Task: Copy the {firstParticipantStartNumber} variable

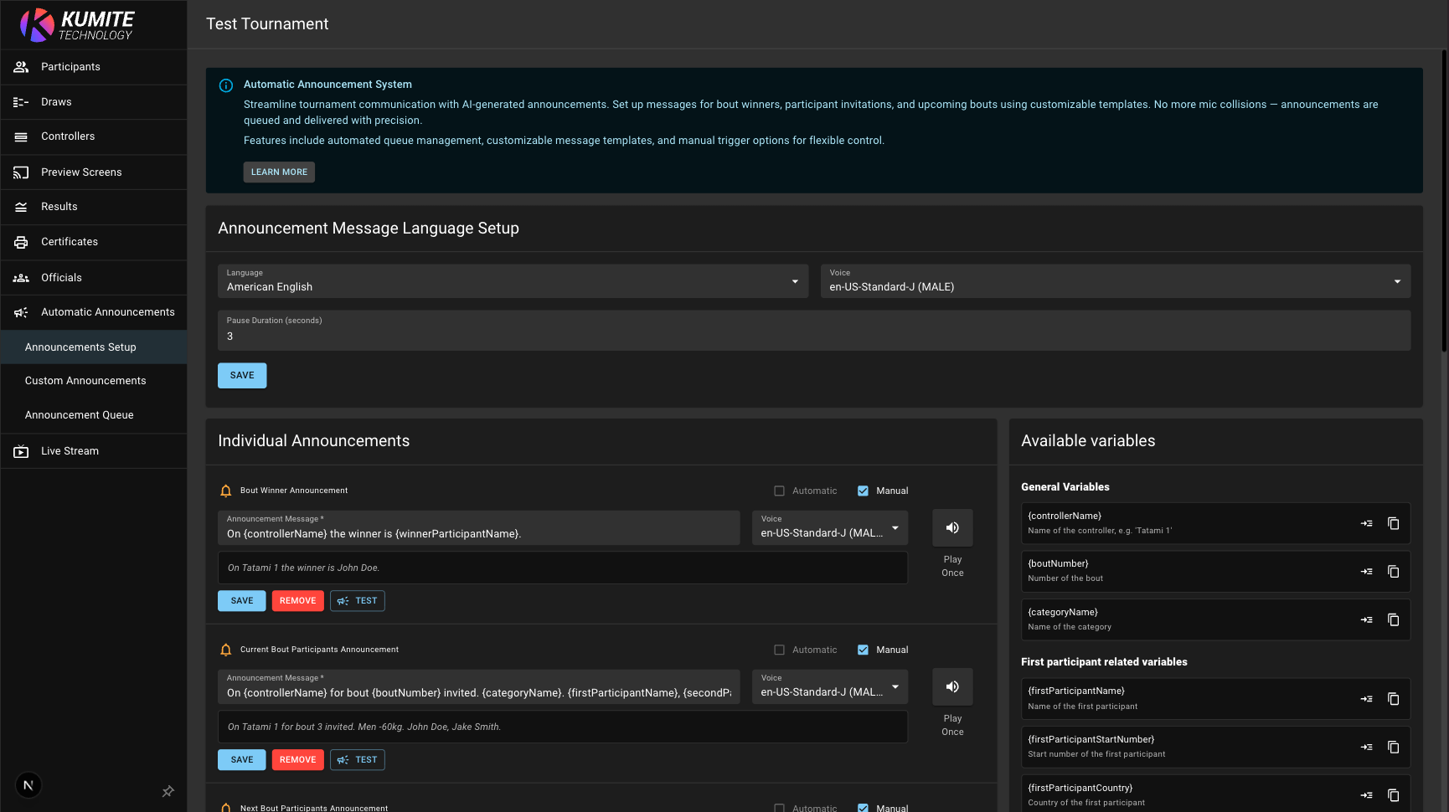Action: [x=1393, y=748]
